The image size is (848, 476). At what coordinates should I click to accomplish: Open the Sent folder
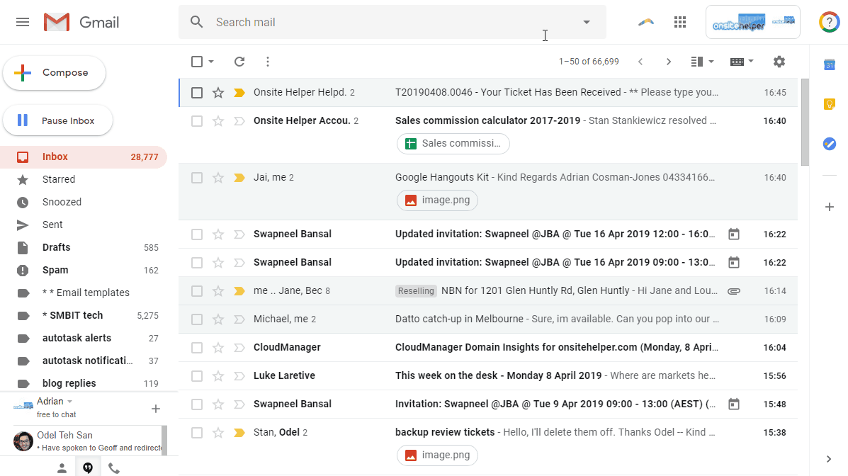coord(84,225)
